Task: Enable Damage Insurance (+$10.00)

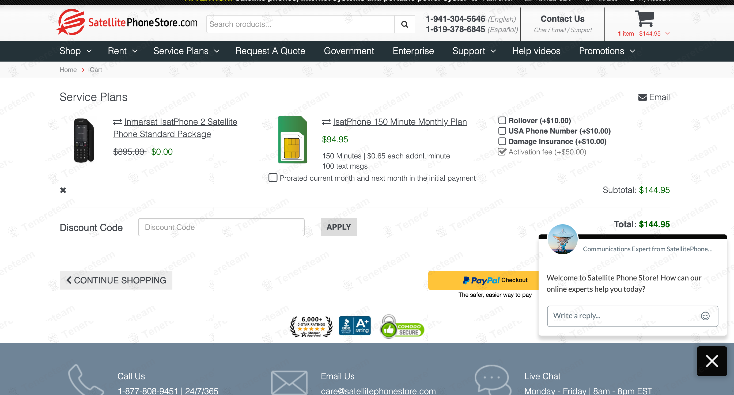Action: 502,141
